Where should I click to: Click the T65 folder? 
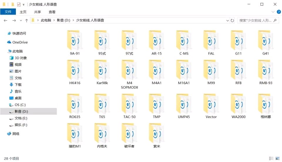(102, 106)
